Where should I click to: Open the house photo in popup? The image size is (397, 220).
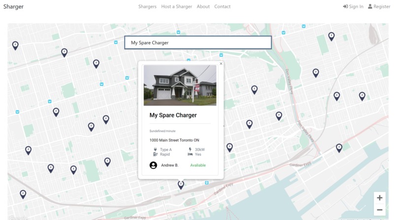pyautogui.click(x=180, y=85)
